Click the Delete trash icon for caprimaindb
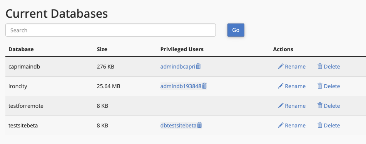The height and width of the screenshot is (144, 366). click(320, 67)
